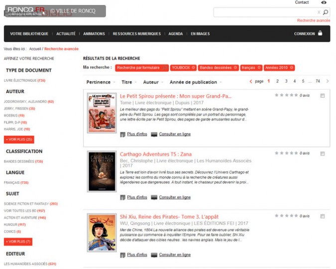The image size is (336, 269).
Task: Click screen icon beside Consulter en ligne for Petit Spirou
Action: [x=154, y=134]
